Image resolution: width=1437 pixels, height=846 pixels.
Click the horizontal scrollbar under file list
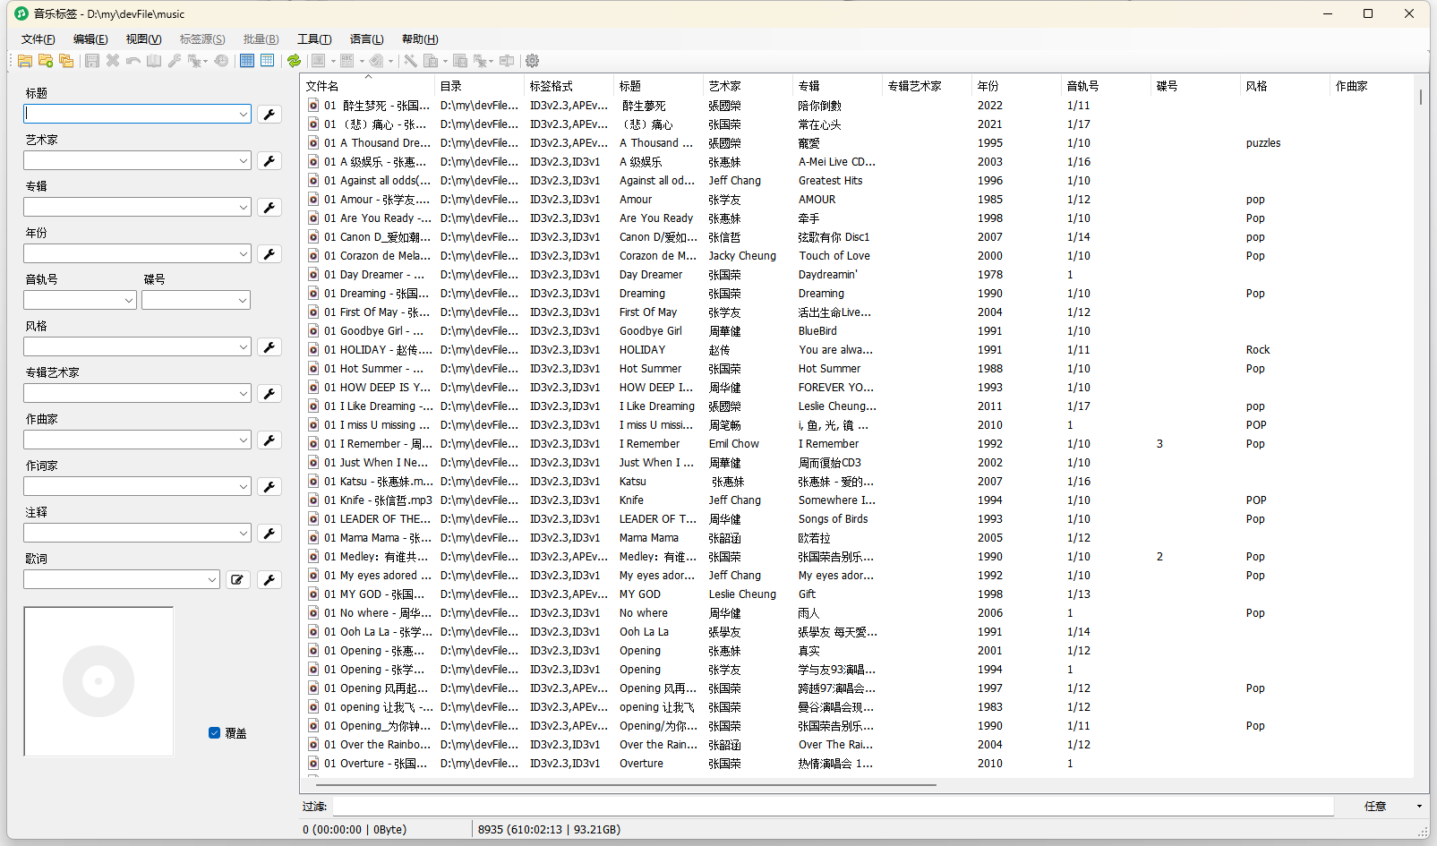pos(618,785)
